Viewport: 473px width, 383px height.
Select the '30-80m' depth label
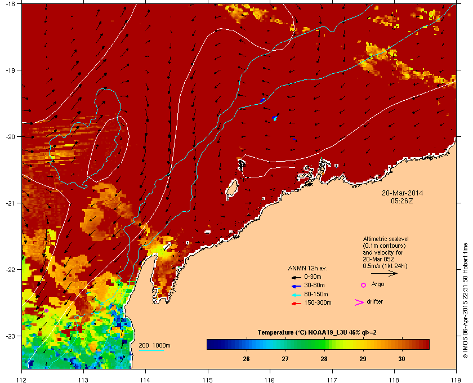tap(314, 285)
